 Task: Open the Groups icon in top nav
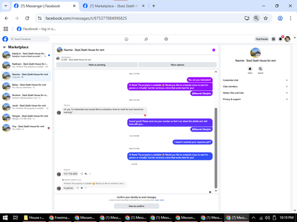tap(166, 39)
